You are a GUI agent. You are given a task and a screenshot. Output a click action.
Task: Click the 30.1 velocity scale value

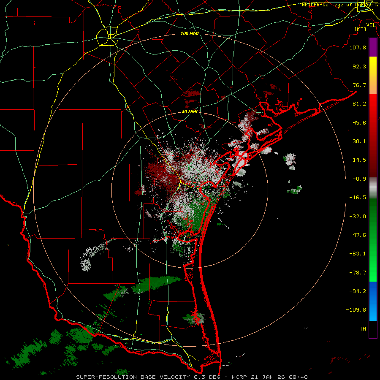point(359,141)
